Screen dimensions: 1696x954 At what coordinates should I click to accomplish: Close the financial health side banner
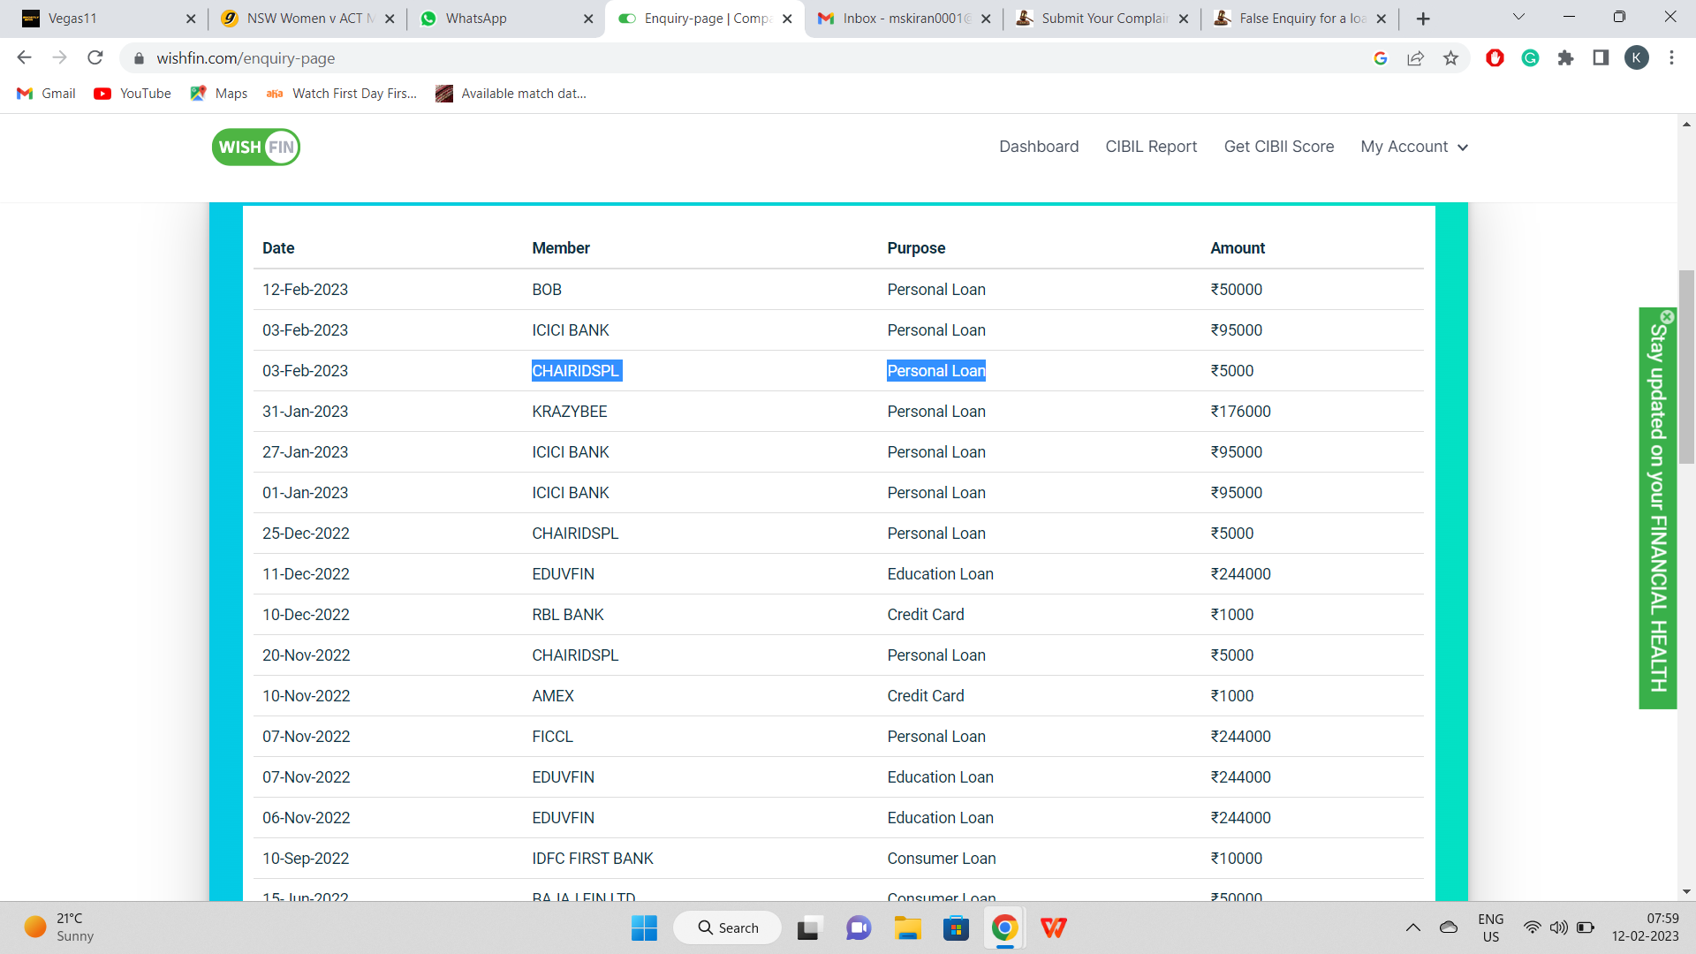point(1667,317)
